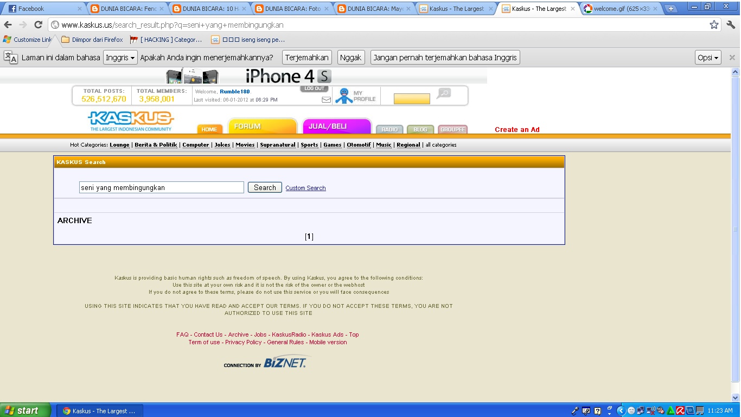The height and width of the screenshot is (417, 741).
Task: Click the yellow header search box
Action: [412, 99]
